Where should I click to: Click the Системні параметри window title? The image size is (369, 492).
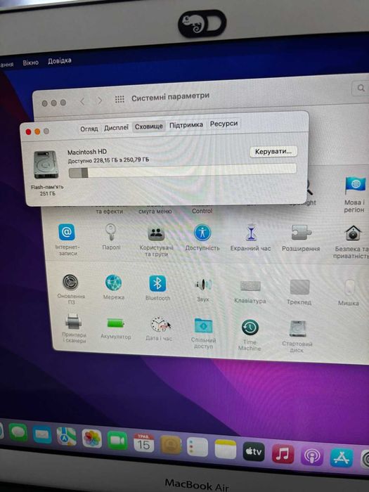click(170, 97)
